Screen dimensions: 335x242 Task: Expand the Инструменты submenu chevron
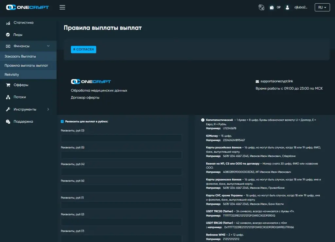[48, 109]
